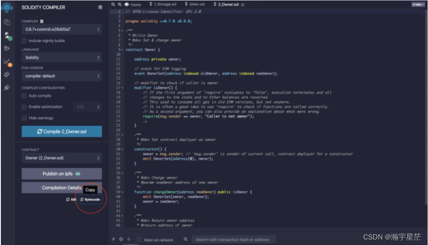Open Compilation Details button

click(x=62, y=188)
